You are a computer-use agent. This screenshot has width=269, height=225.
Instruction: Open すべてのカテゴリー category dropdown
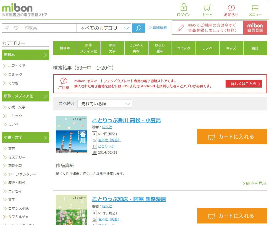104,28
